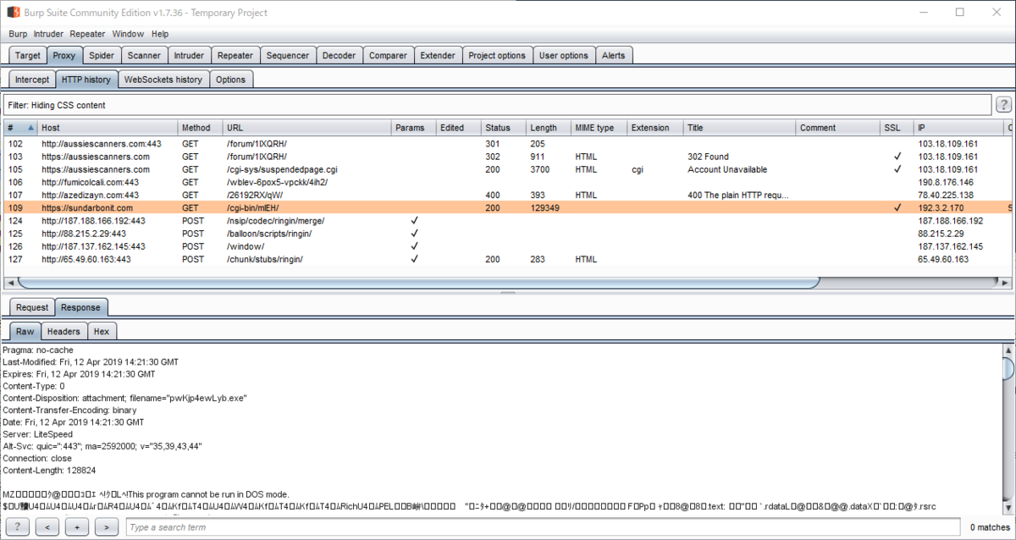1016x540 pixels.
Task: Switch to the Spider tab
Action: [102, 55]
